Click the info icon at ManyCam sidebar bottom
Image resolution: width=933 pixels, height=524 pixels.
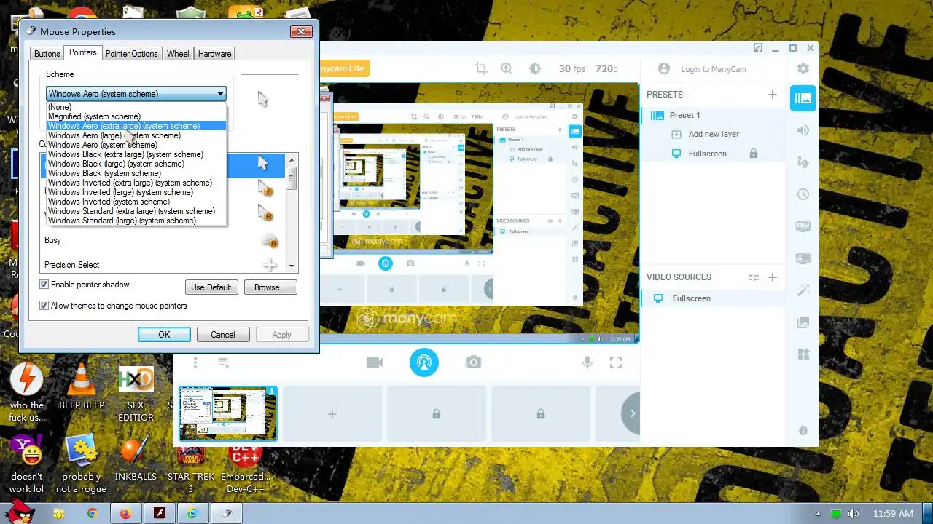(803, 431)
